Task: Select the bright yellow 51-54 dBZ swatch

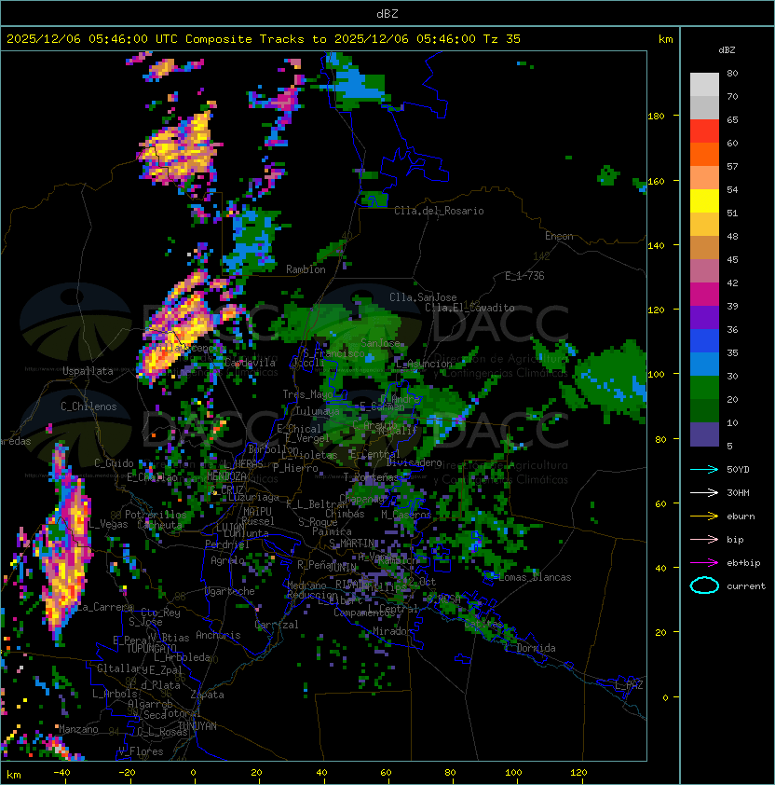Action: [x=704, y=201]
